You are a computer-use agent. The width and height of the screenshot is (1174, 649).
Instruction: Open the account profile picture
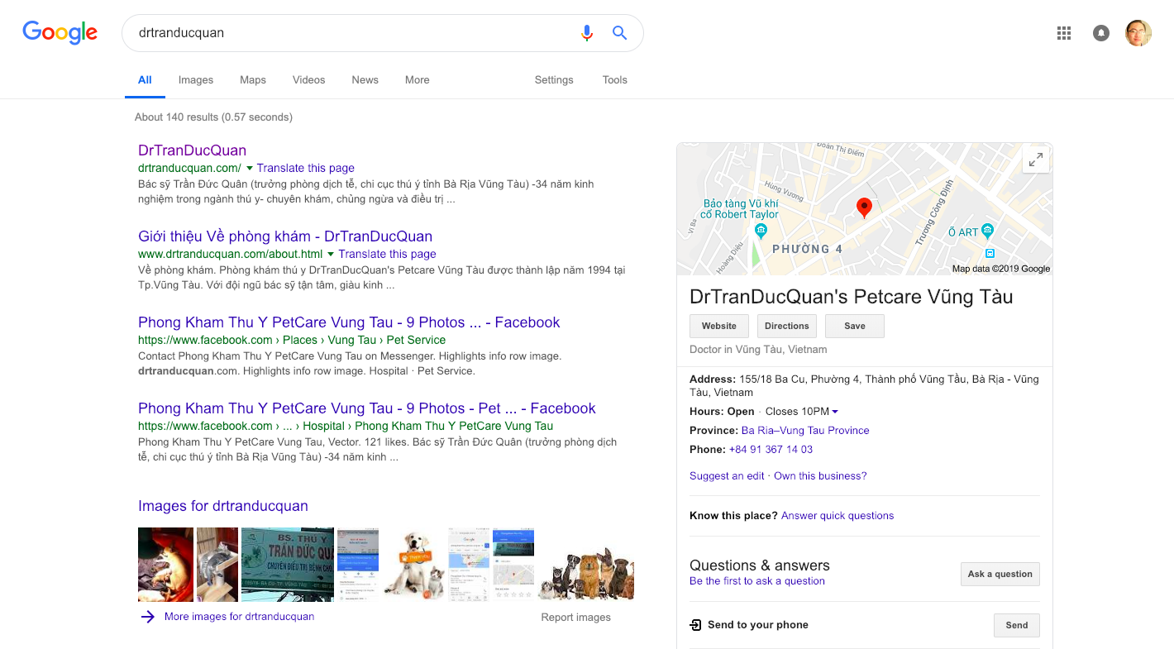1138,33
